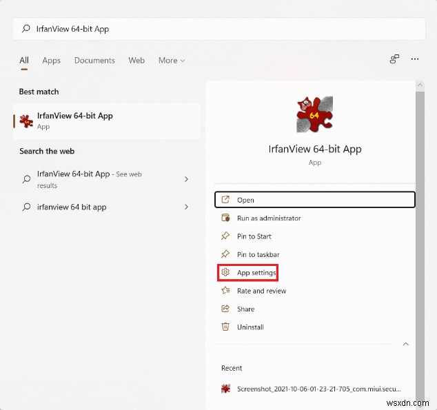Click the Uninstall label
This screenshot has width=437, height=410.
click(x=250, y=327)
